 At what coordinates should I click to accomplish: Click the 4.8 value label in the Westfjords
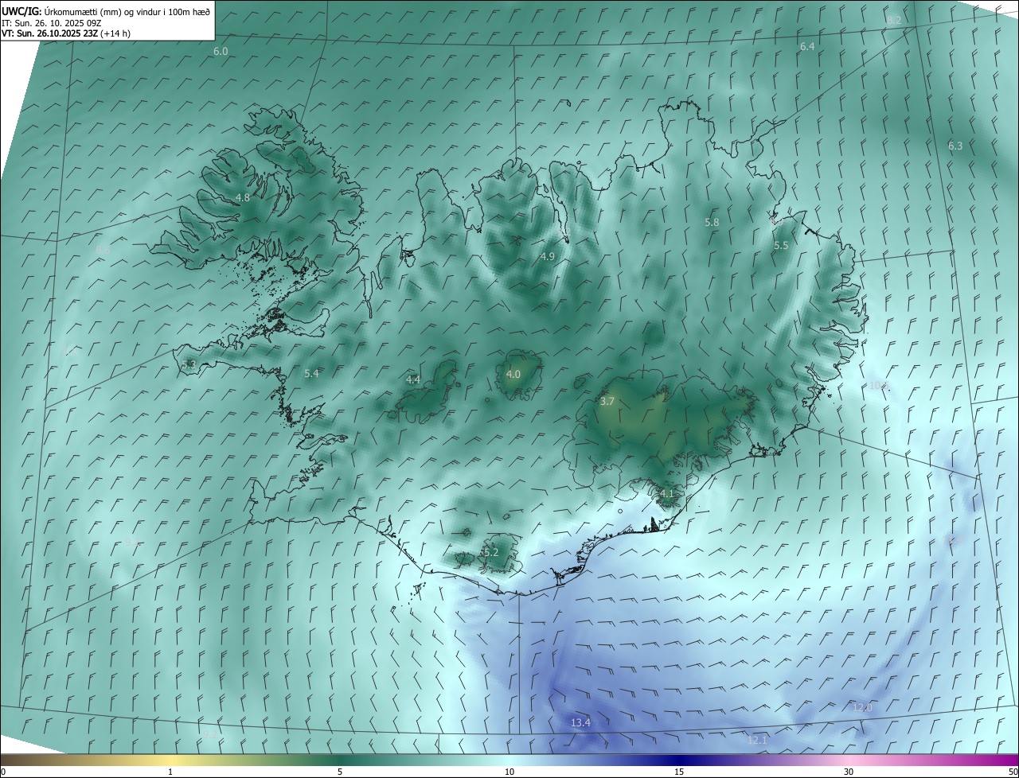coord(243,198)
